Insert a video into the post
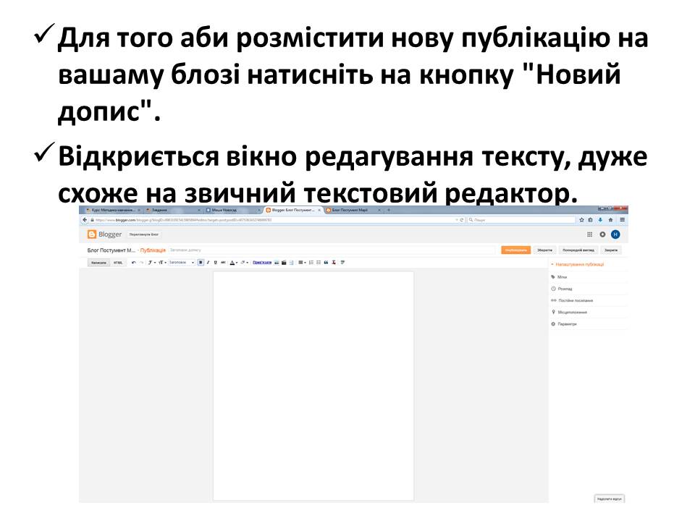The image size is (695, 521). point(284,263)
